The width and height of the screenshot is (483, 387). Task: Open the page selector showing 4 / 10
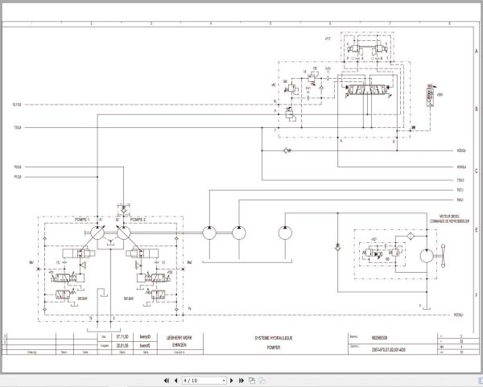coord(204,381)
